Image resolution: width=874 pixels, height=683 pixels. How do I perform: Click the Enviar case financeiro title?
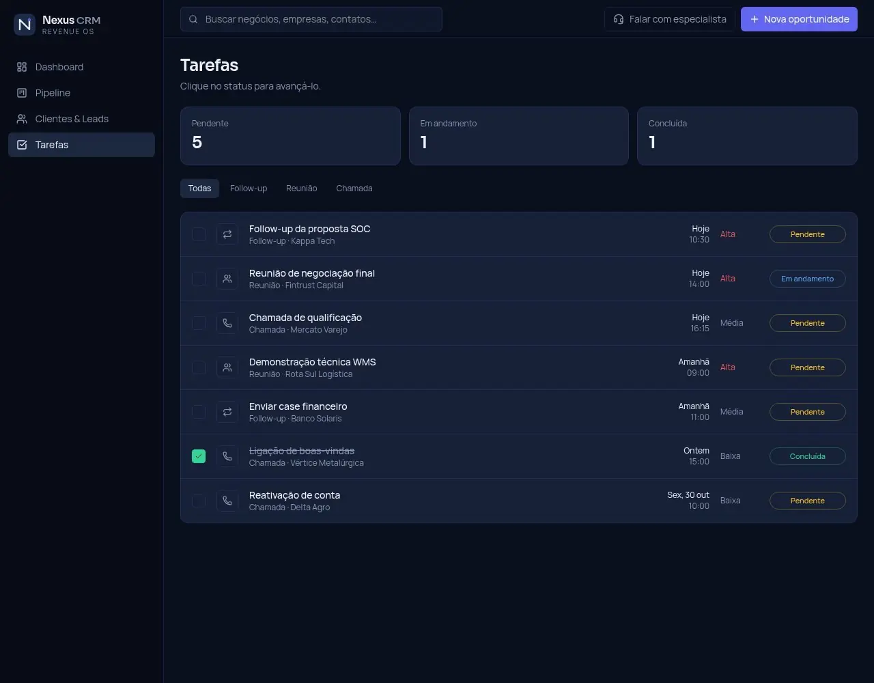298,406
